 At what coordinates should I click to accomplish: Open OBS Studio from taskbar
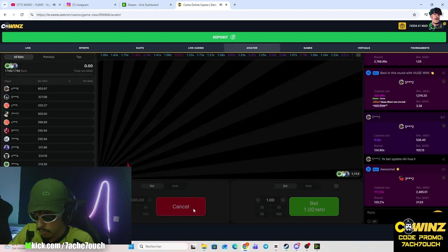click(307, 246)
